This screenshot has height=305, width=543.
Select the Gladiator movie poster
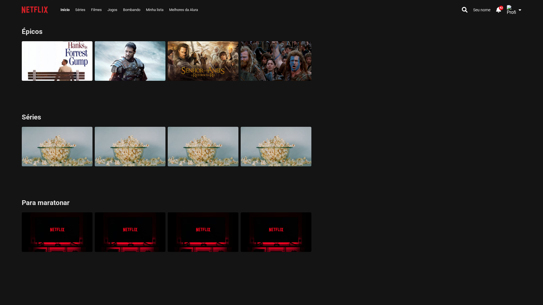pyautogui.click(x=130, y=61)
